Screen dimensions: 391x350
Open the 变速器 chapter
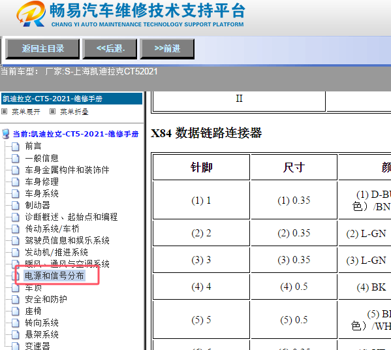37,346
